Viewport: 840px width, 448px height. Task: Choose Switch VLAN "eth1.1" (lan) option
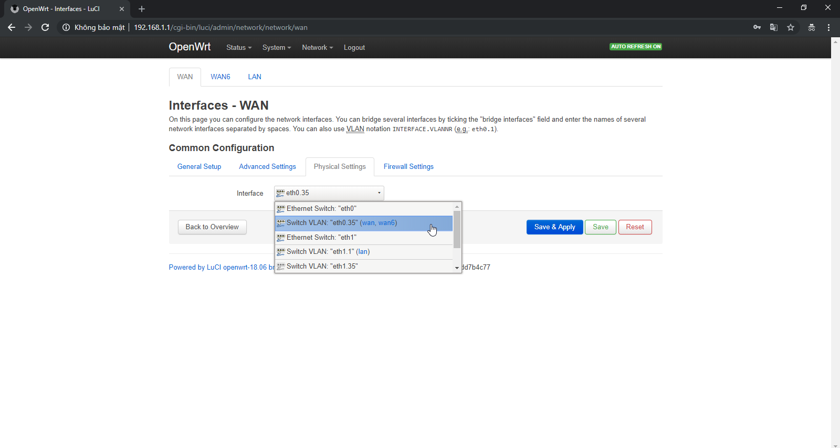tap(364, 252)
